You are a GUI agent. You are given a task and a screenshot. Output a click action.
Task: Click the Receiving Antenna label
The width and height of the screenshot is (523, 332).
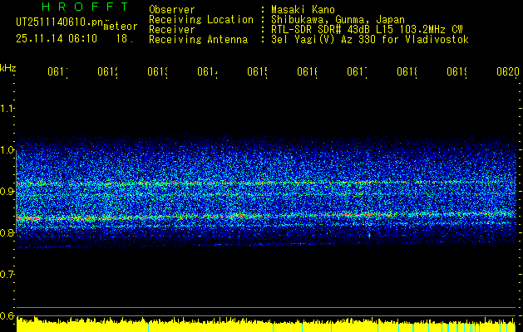coord(199,40)
